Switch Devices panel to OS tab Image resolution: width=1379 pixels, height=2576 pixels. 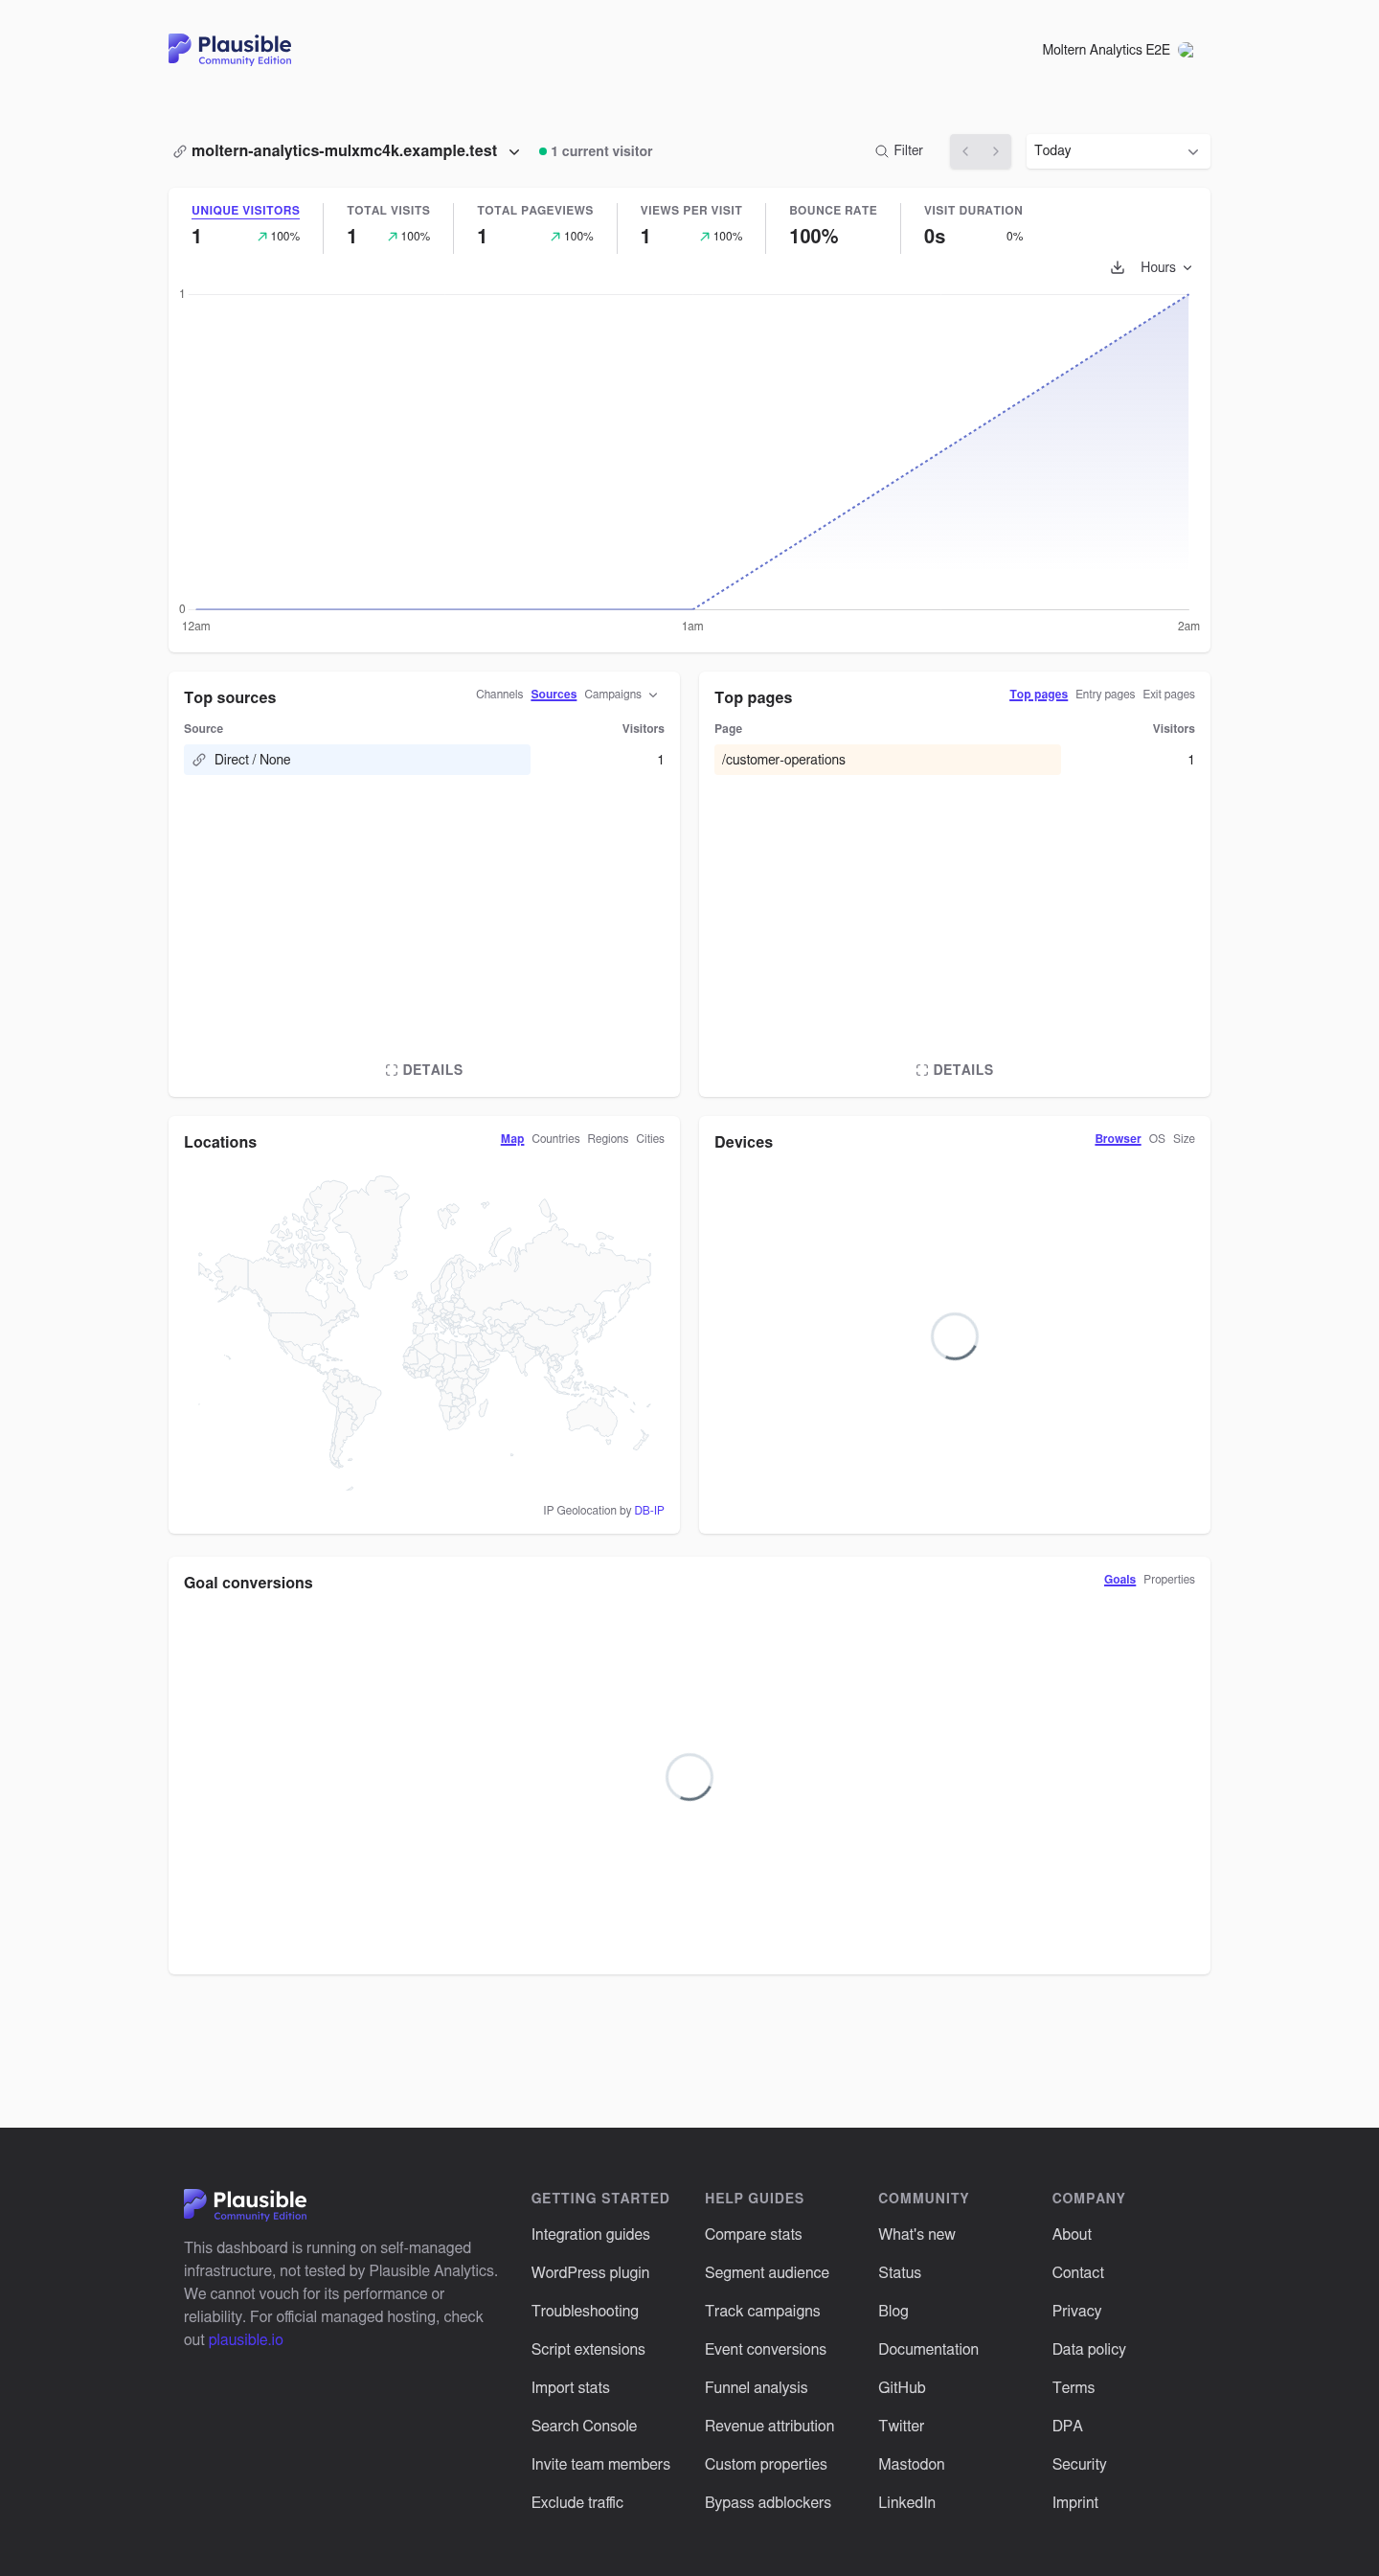coord(1157,1139)
